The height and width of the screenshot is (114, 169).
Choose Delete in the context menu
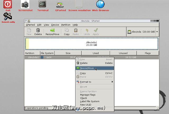(95, 63)
